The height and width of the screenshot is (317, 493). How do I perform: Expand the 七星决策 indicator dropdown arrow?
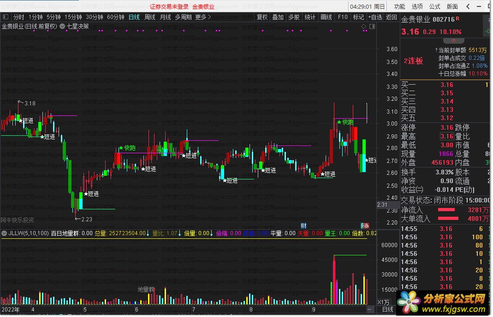62,26
